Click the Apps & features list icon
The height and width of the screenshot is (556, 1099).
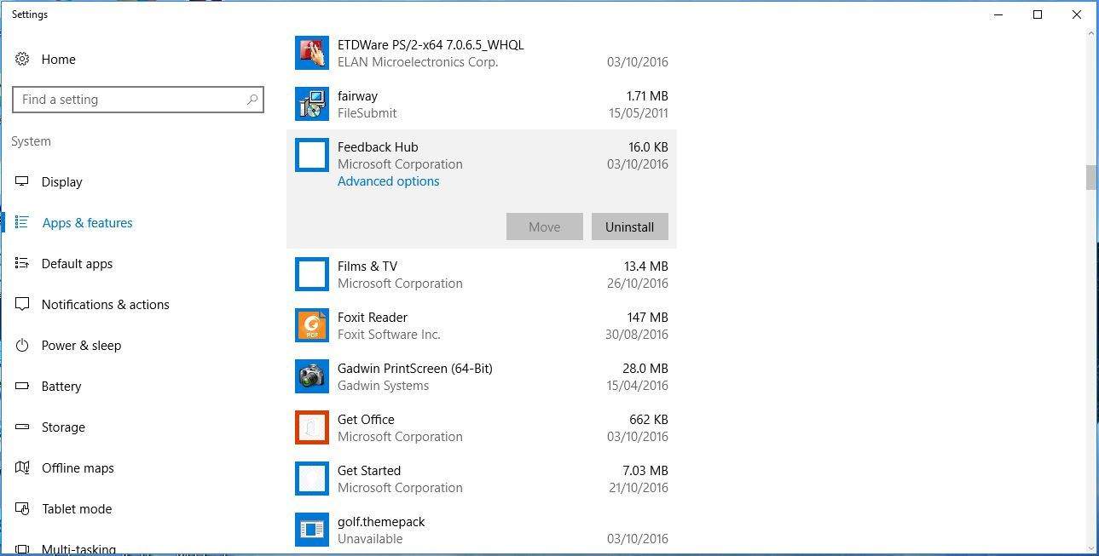(22, 222)
